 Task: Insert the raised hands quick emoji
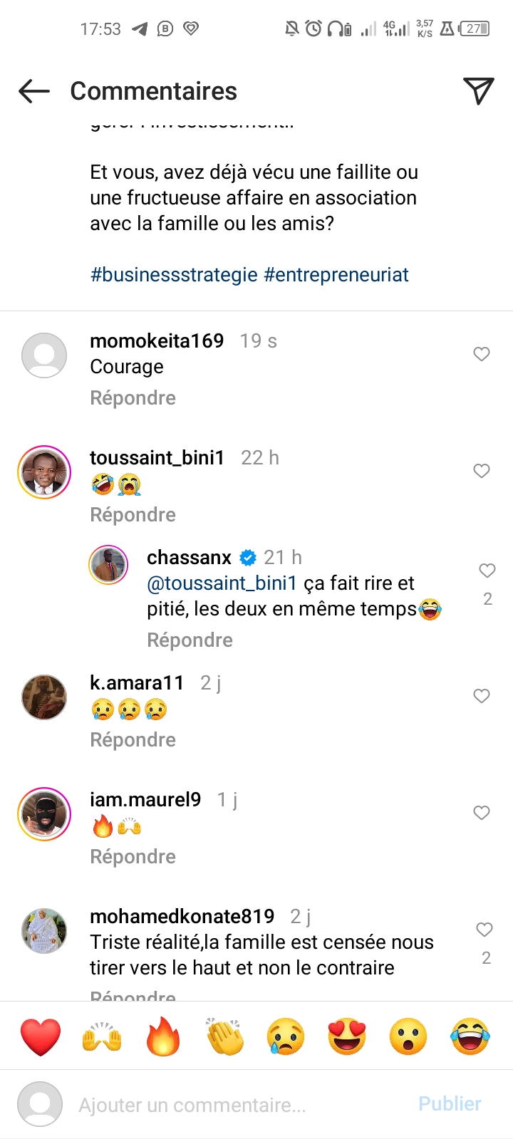[102, 1036]
